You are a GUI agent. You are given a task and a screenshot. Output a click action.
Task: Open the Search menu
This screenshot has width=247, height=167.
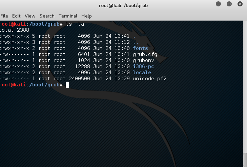tap(47, 16)
